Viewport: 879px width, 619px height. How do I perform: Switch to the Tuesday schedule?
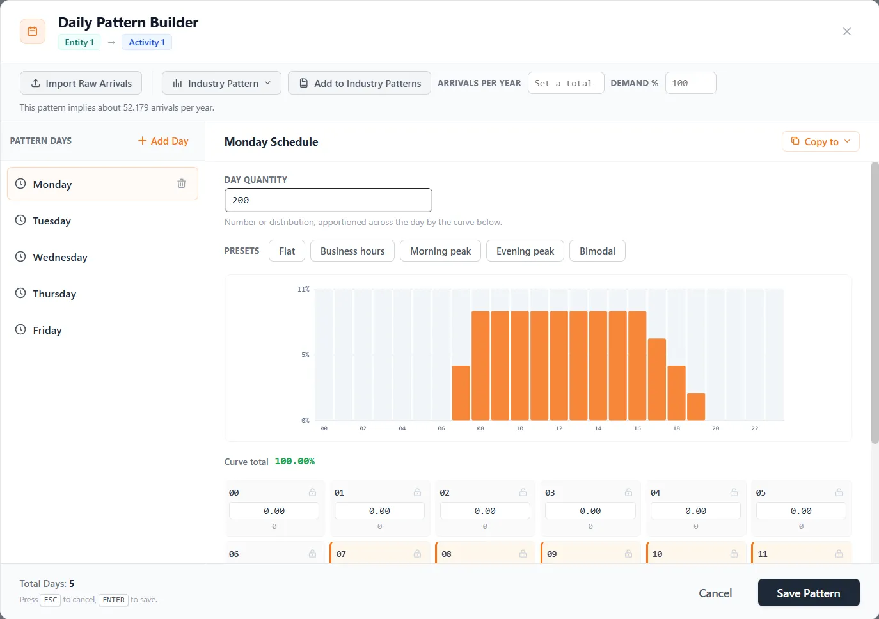point(102,221)
